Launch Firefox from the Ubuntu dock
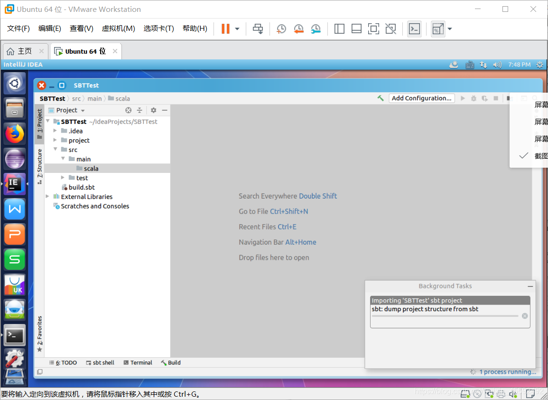The image size is (548, 400). point(14,133)
